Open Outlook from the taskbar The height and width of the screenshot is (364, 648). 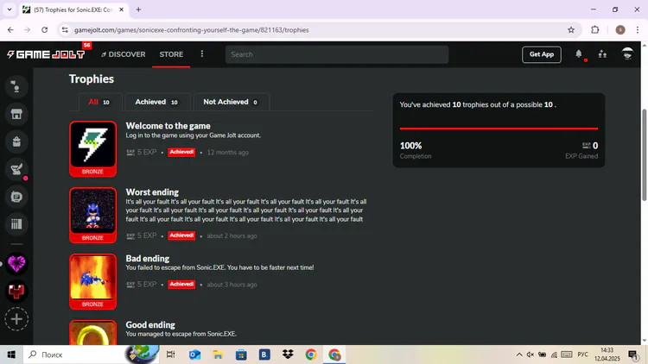coord(194,355)
